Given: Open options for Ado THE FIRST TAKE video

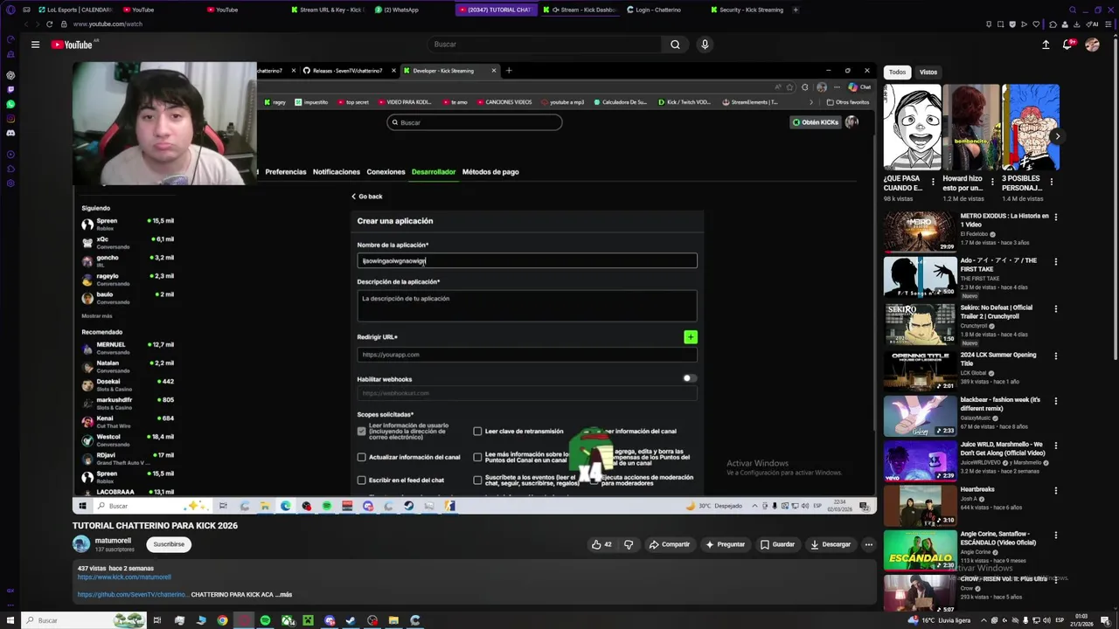Looking at the screenshot, I should pos(1055,261).
